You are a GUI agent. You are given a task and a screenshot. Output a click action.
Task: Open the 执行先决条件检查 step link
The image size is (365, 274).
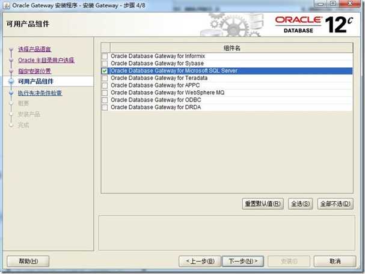tap(40, 93)
